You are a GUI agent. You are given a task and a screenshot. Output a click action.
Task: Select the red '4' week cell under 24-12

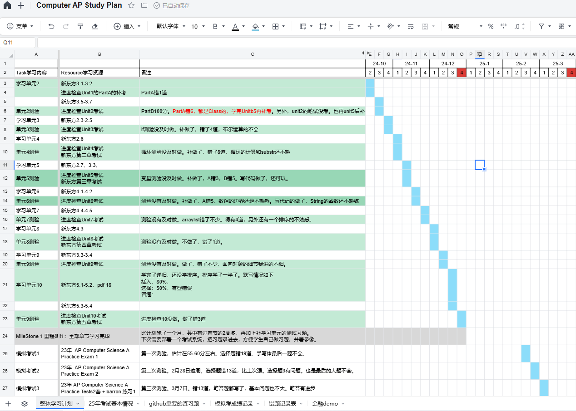pos(462,73)
